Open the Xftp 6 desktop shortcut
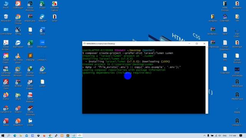This screenshot has width=246, height=138. [18, 96]
